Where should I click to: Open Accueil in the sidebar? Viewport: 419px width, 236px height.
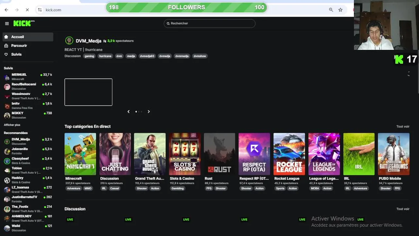(28, 37)
